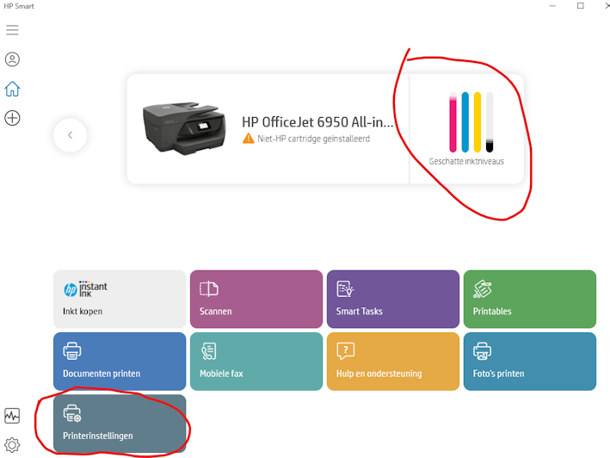
Task: Click the document printer icon
Action: point(72,350)
